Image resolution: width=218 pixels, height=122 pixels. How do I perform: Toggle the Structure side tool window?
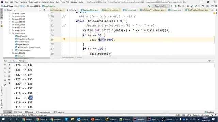(x=2, y=90)
